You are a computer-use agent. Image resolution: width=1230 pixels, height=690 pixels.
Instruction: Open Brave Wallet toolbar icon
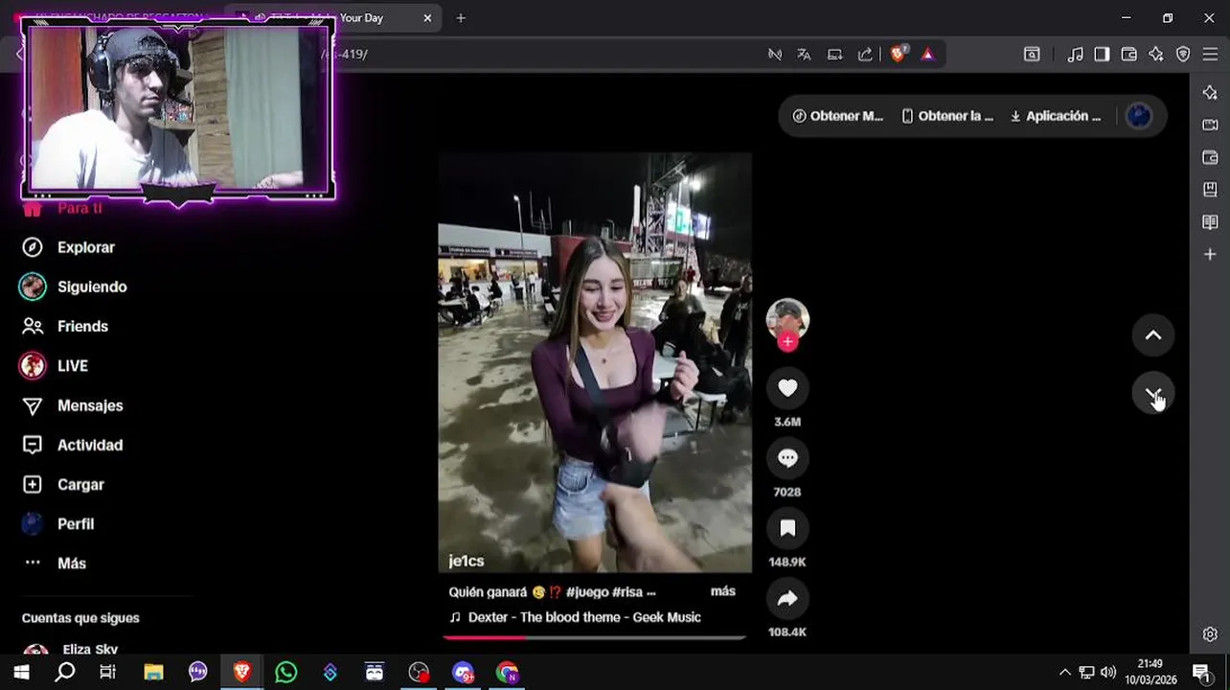point(1128,55)
